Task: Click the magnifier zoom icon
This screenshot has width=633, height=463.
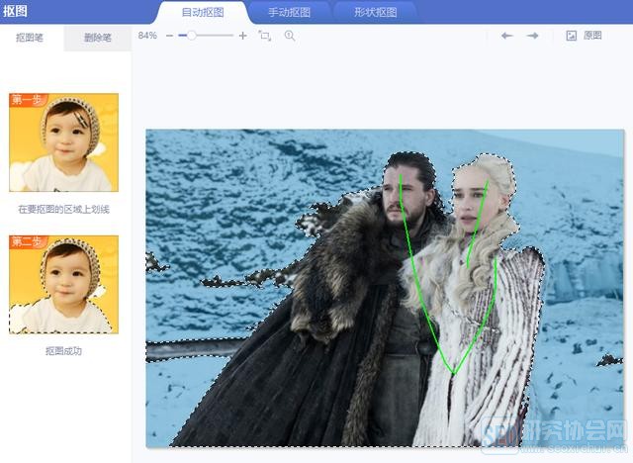Action: 290,36
